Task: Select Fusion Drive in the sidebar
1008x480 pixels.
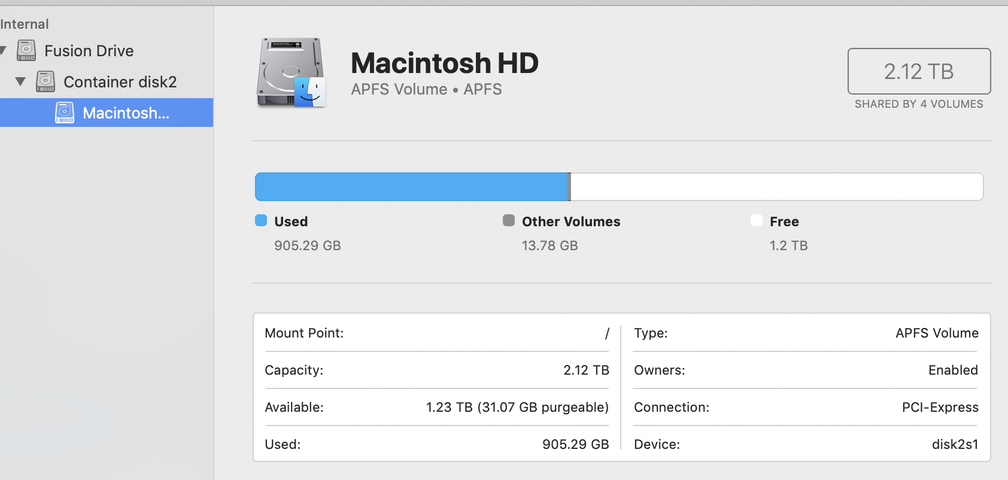Action: pyautogui.click(x=107, y=51)
